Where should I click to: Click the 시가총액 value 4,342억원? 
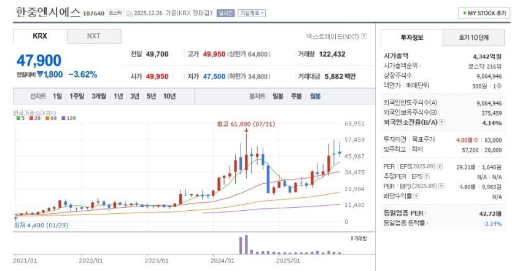click(x=487, y=57)
